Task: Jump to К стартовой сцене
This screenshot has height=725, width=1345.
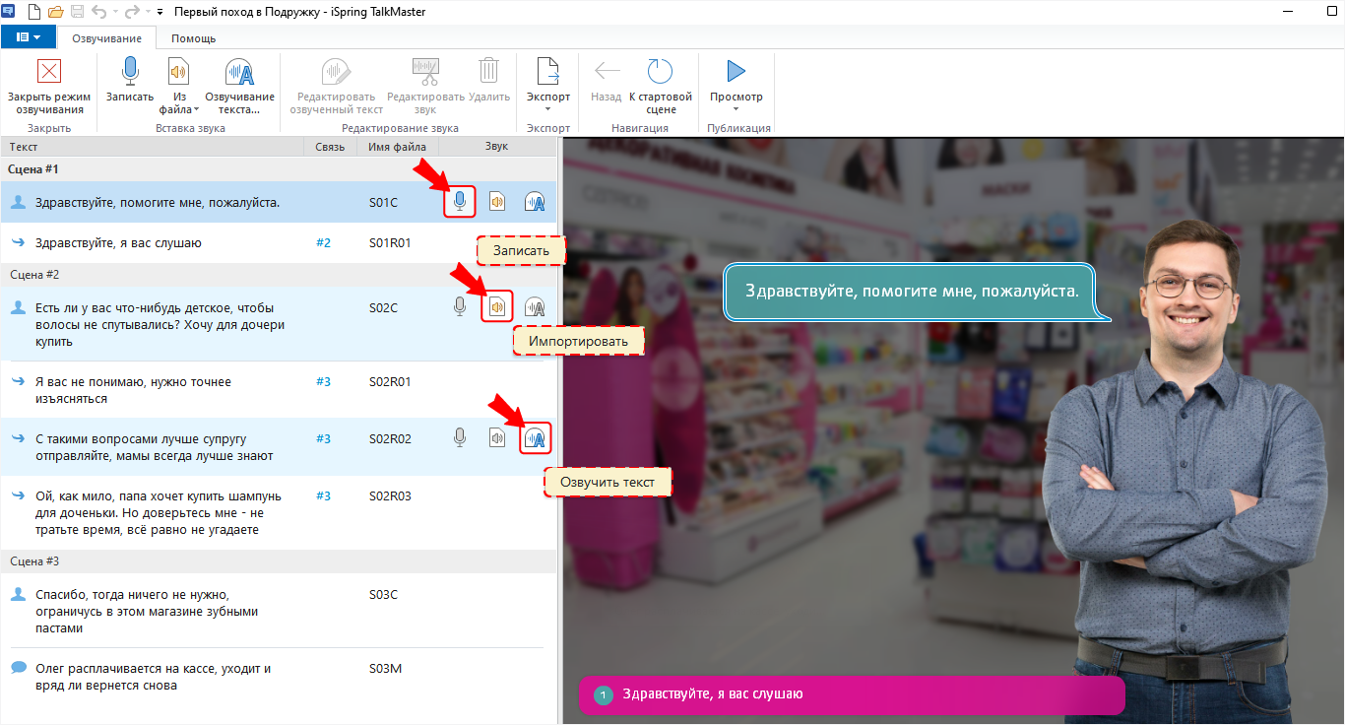Action: [661, 87]
